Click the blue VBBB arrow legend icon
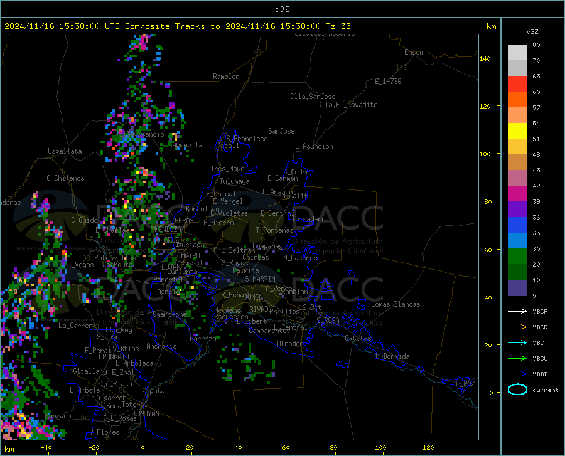The width and height of the screenshot is (565, 456). [517, 374]
